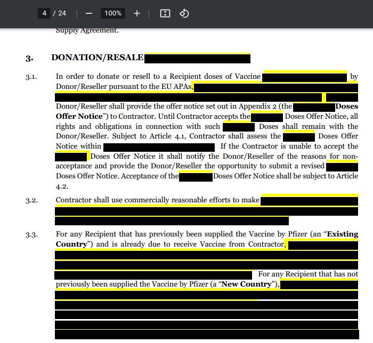Click the 'DONATION/RESALE' section heading
This screenshot has height=343, width=373.
point(97,58)
